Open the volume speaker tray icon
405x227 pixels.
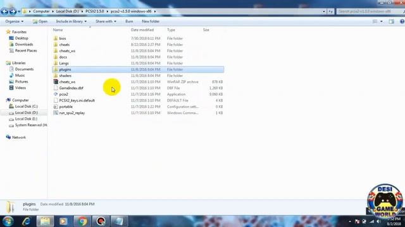[x=378, y=221]
